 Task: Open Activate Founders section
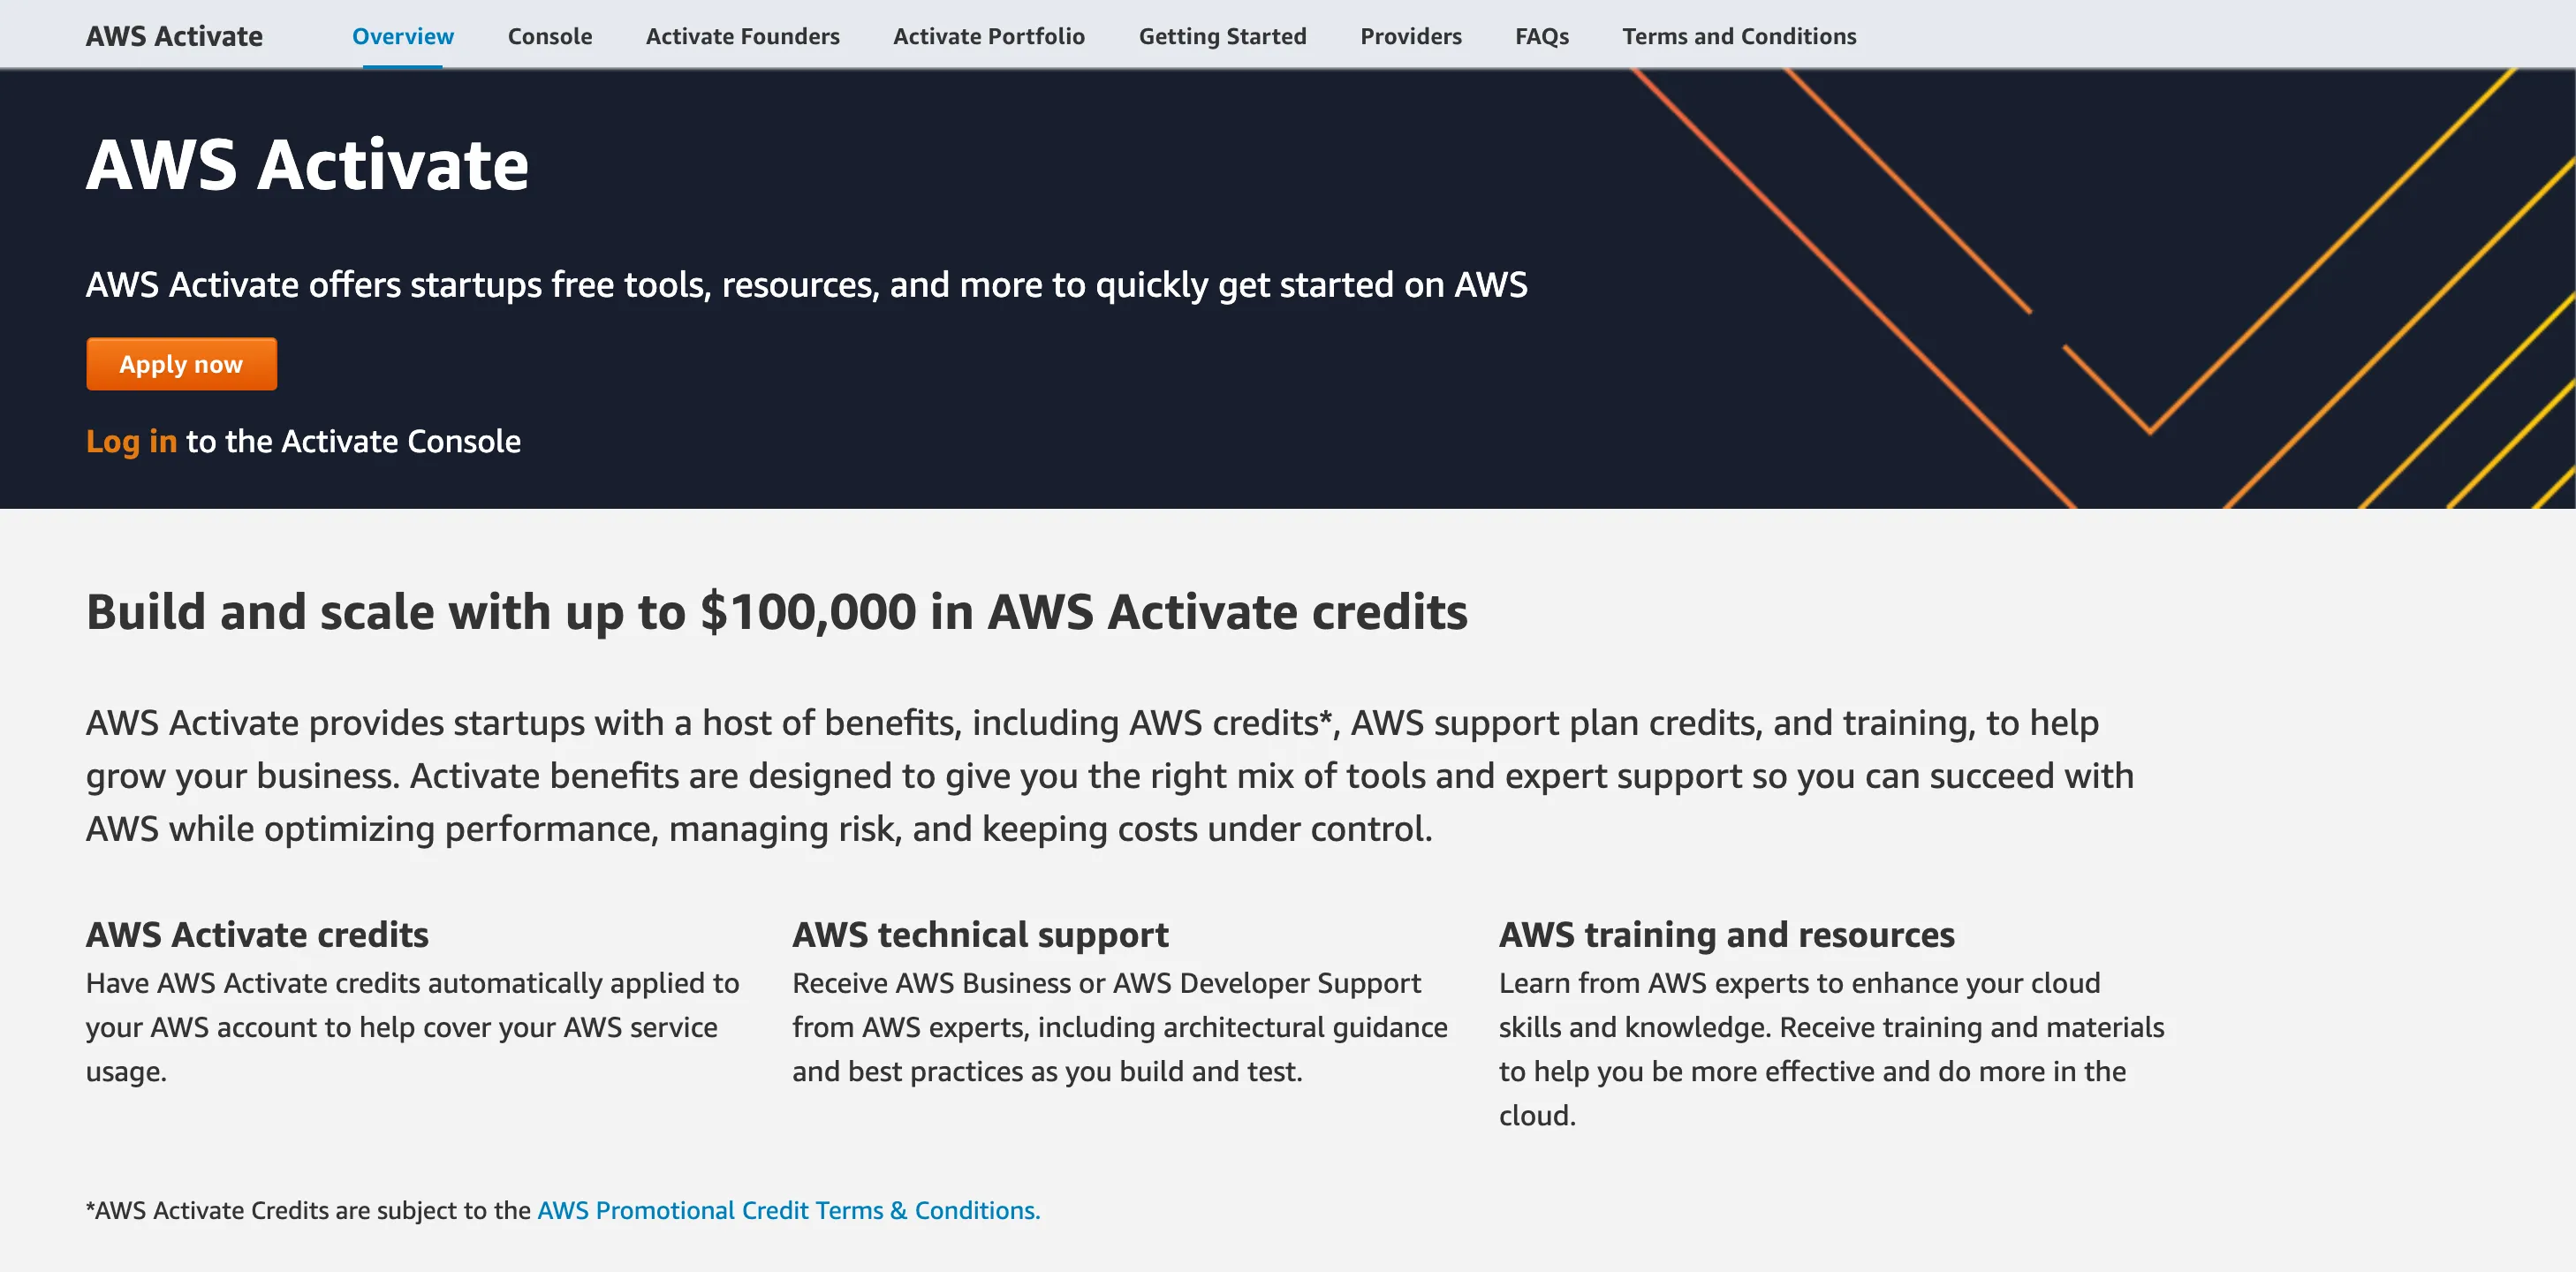[742, 35]
